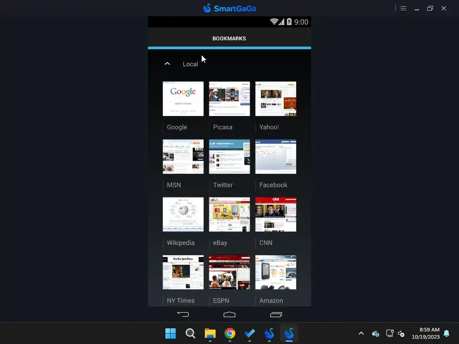Click the MSN bookmark label
The image size is (459, 344).
point(174,185)
